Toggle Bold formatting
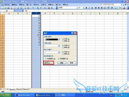This screenshot has width=129, height=97. click(86, 8)
